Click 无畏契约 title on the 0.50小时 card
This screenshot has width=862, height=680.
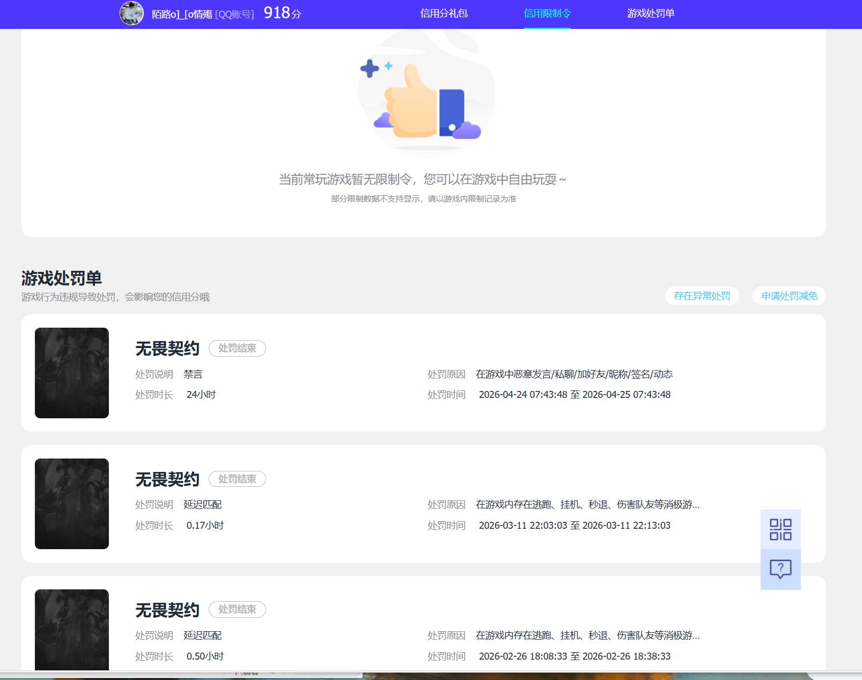(167, 610)
